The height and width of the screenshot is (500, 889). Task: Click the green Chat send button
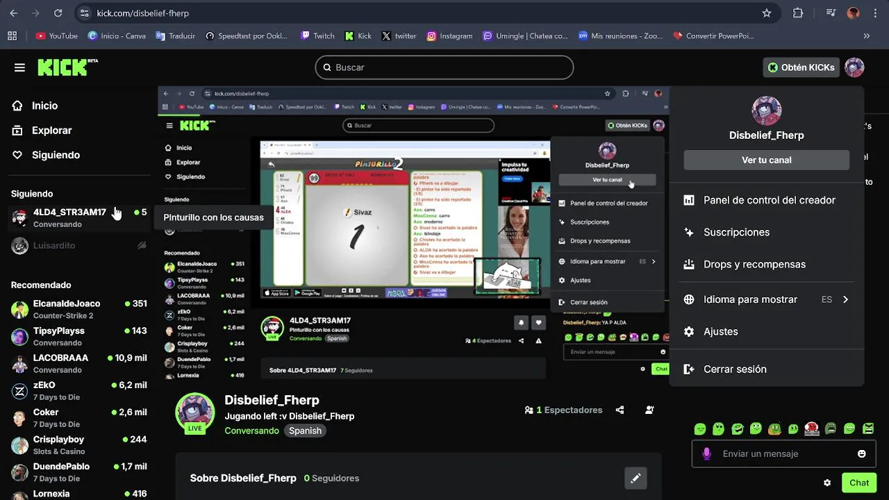(858, 483)
